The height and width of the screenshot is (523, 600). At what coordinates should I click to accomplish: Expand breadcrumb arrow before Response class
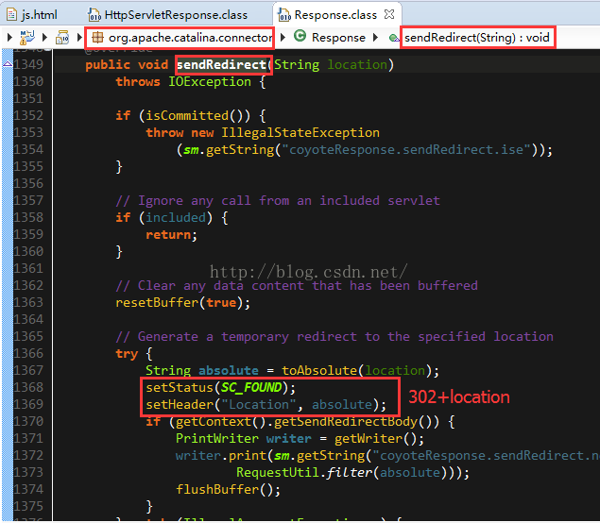tap(283, 37)
